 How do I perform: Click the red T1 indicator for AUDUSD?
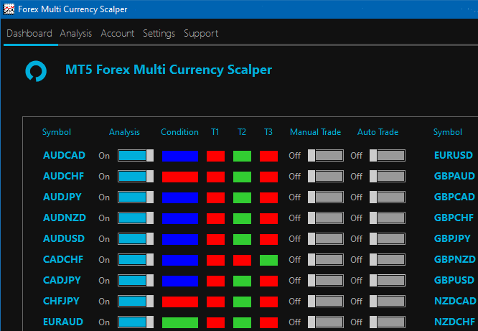coord(216,239)
